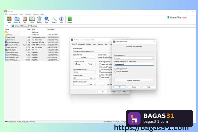The height and width of the screenshot is (132, 198).
Task: Go up one folder level arrow
Action: [x=7, y=26]
